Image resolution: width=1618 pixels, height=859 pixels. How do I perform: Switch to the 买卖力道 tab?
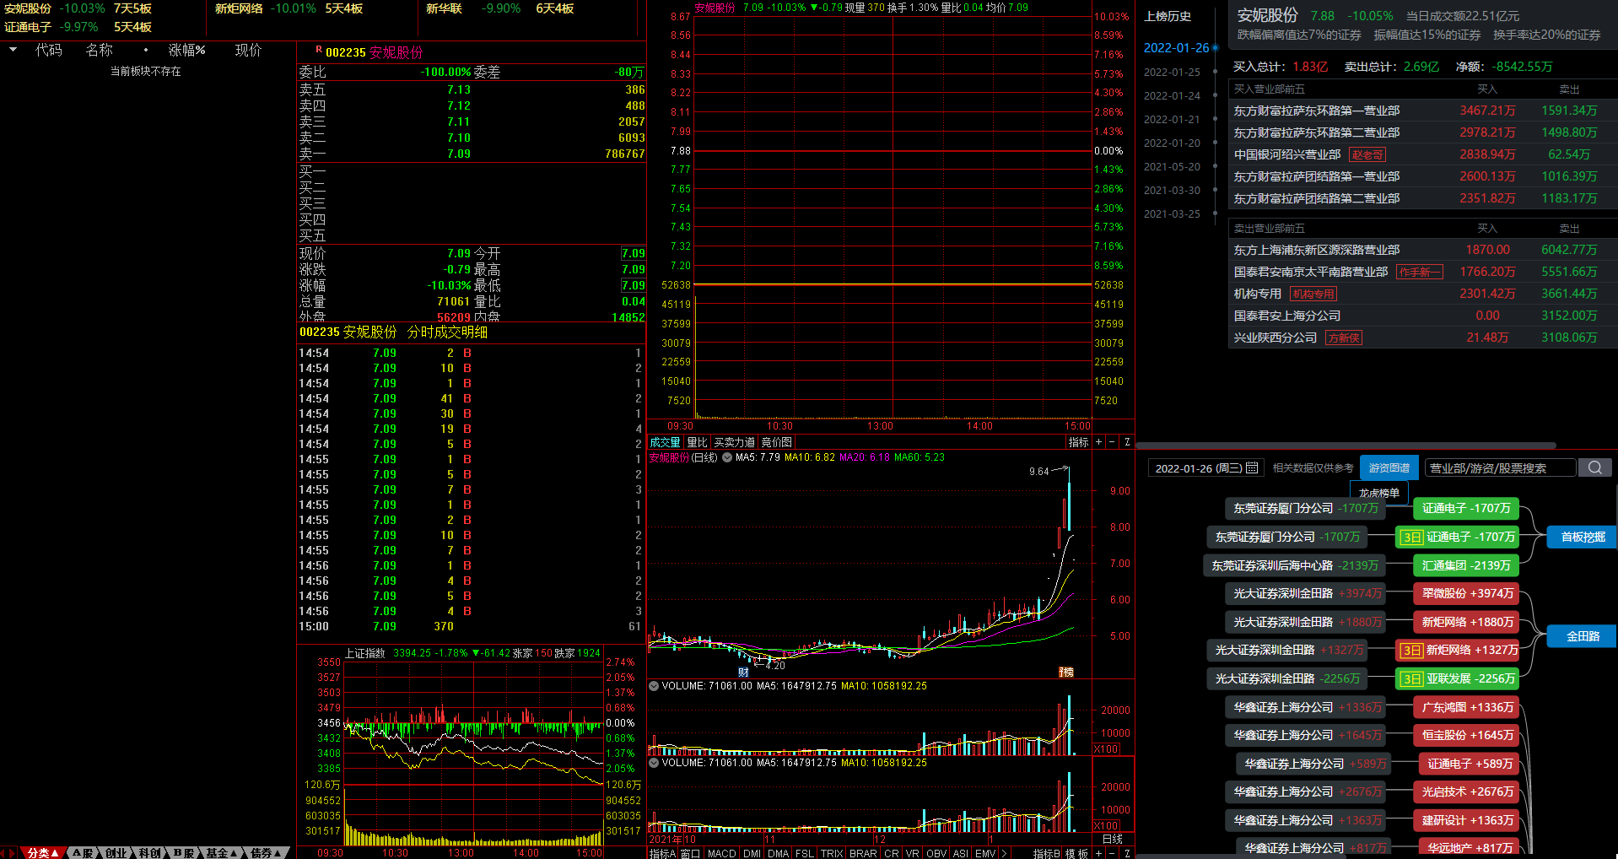click(x=735, y=442)
